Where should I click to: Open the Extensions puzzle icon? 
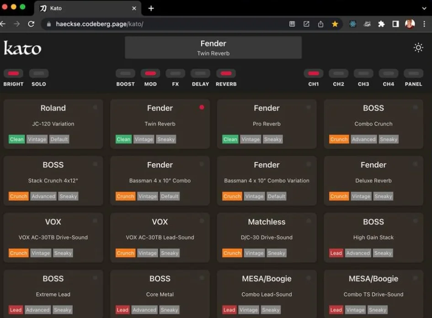pos(381,24)
